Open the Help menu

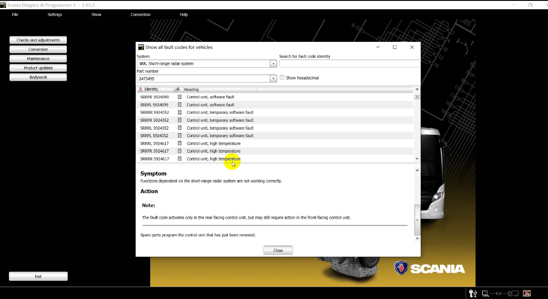[184, 15]
